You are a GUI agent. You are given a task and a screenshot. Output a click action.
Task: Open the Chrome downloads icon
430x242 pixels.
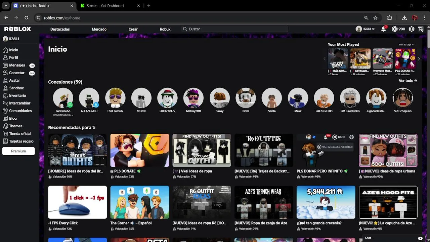pyautogui.click(x=404, y=18)
